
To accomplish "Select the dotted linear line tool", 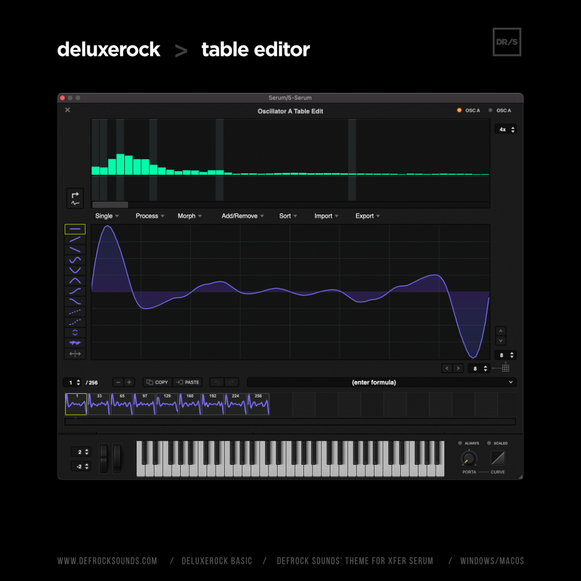I will tap(75, 312).
